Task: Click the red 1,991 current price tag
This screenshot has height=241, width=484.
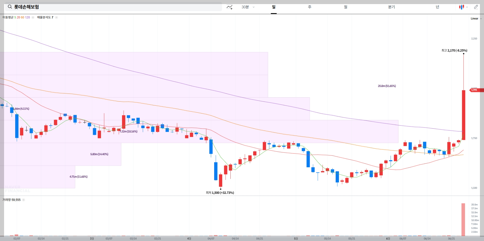Action: (477, 90)
